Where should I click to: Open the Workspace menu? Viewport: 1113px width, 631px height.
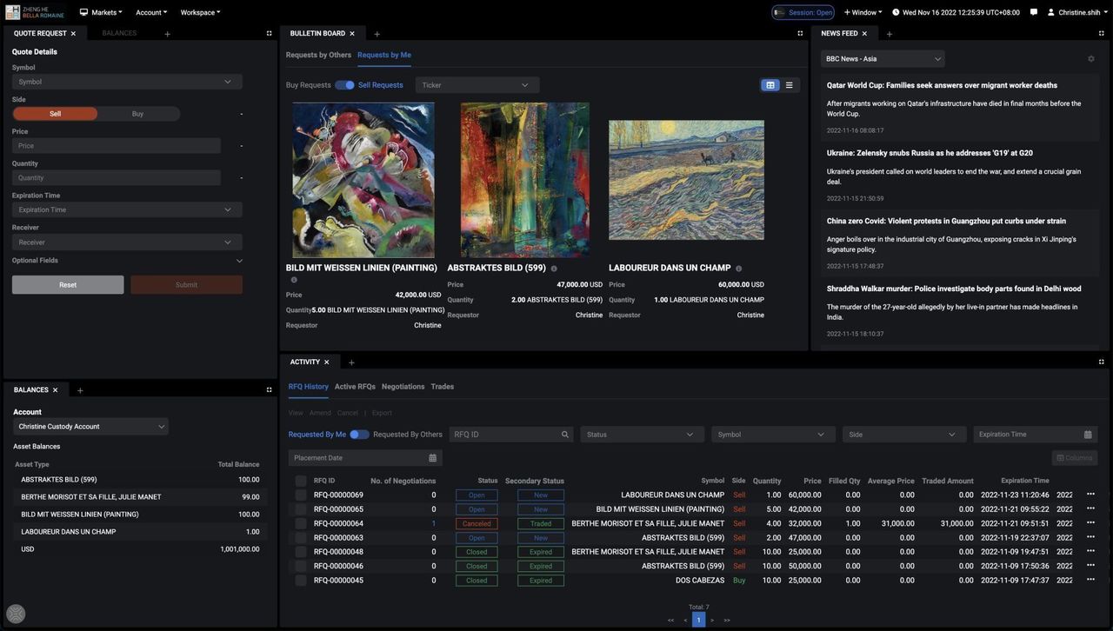(x=200, y=12)
